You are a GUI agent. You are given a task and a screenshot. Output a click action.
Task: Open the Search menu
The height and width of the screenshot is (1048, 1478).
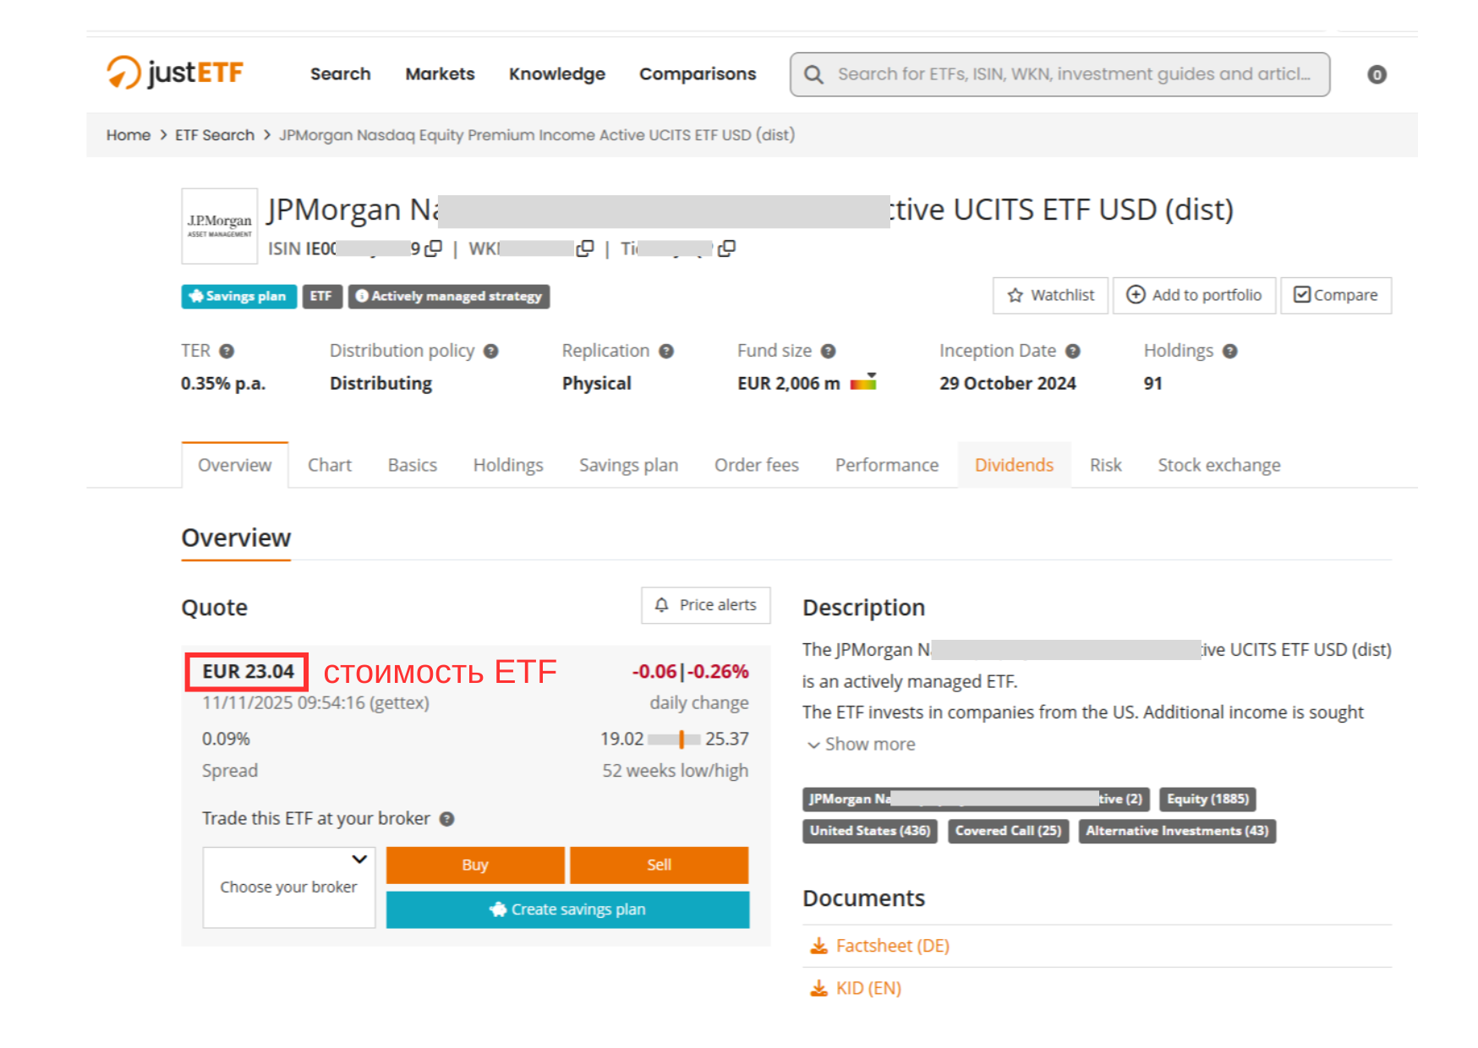[x=341, y=74]
